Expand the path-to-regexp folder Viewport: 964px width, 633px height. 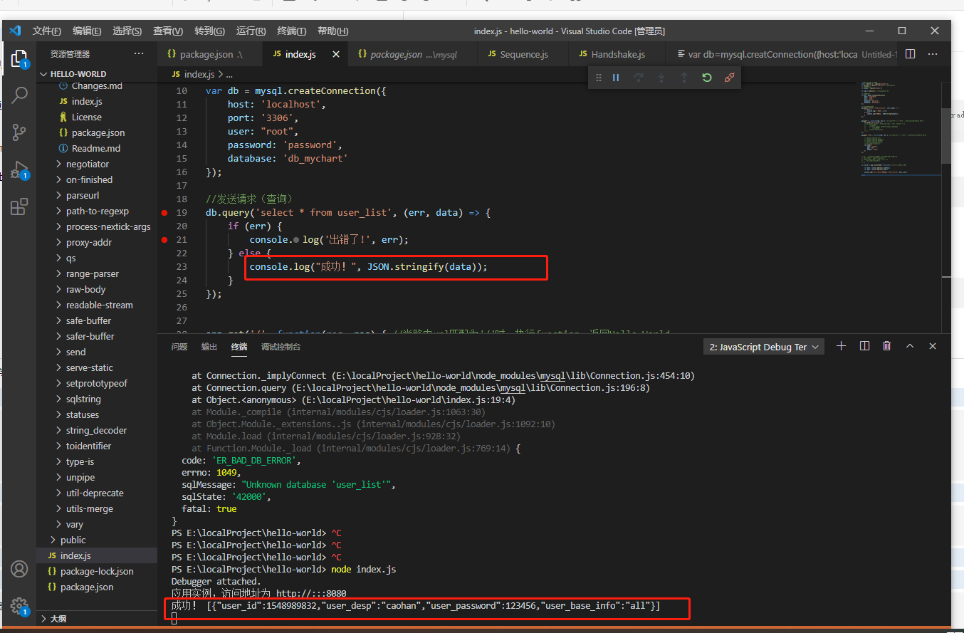click(x=97, y=211)
